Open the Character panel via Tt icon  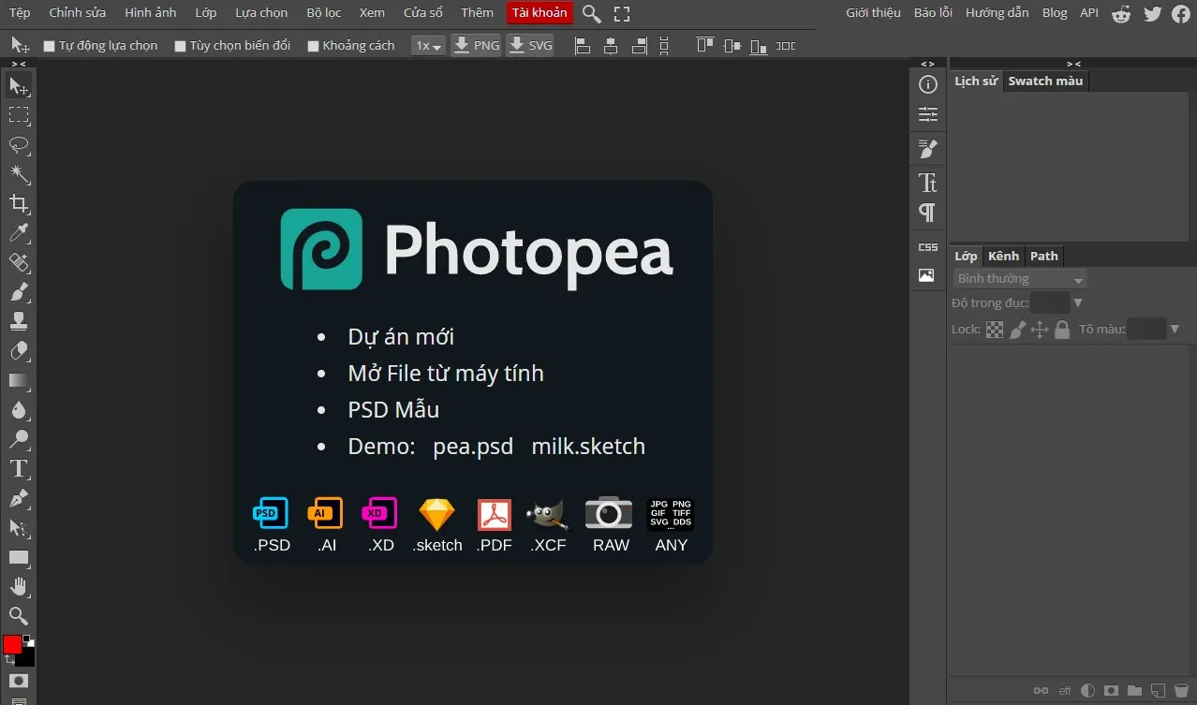coord(926,182)
